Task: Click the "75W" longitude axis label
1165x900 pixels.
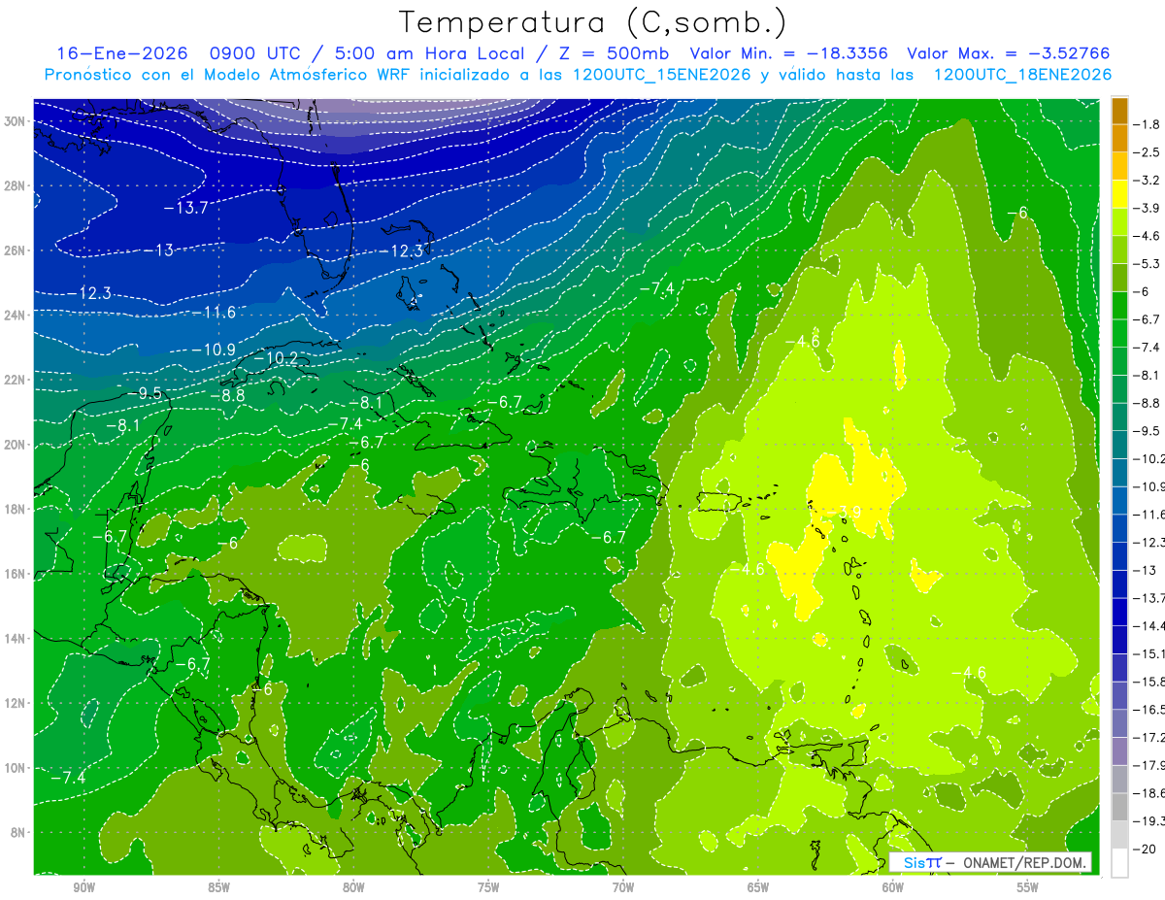Action: coord(488,887)
